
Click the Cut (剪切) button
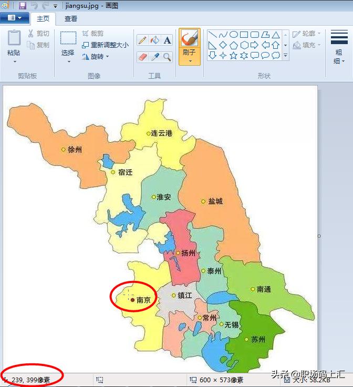click(38, 34)
